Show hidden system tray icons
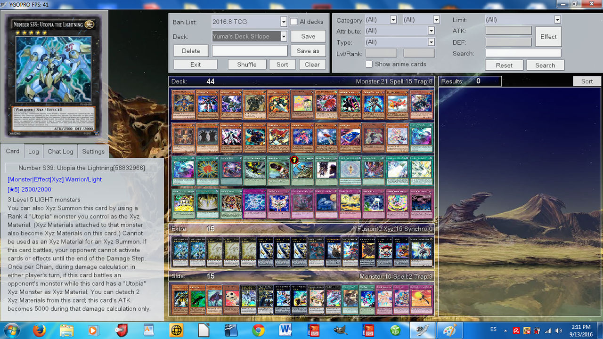Screen dimensions: 603x339 (x=506, y=330)
